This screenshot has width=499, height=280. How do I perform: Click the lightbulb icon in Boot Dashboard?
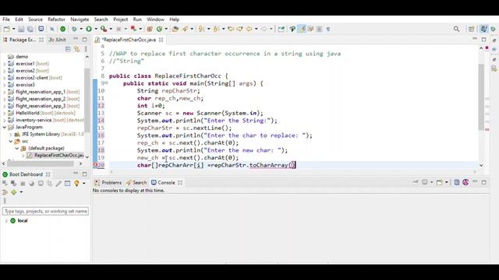[76, 184]
